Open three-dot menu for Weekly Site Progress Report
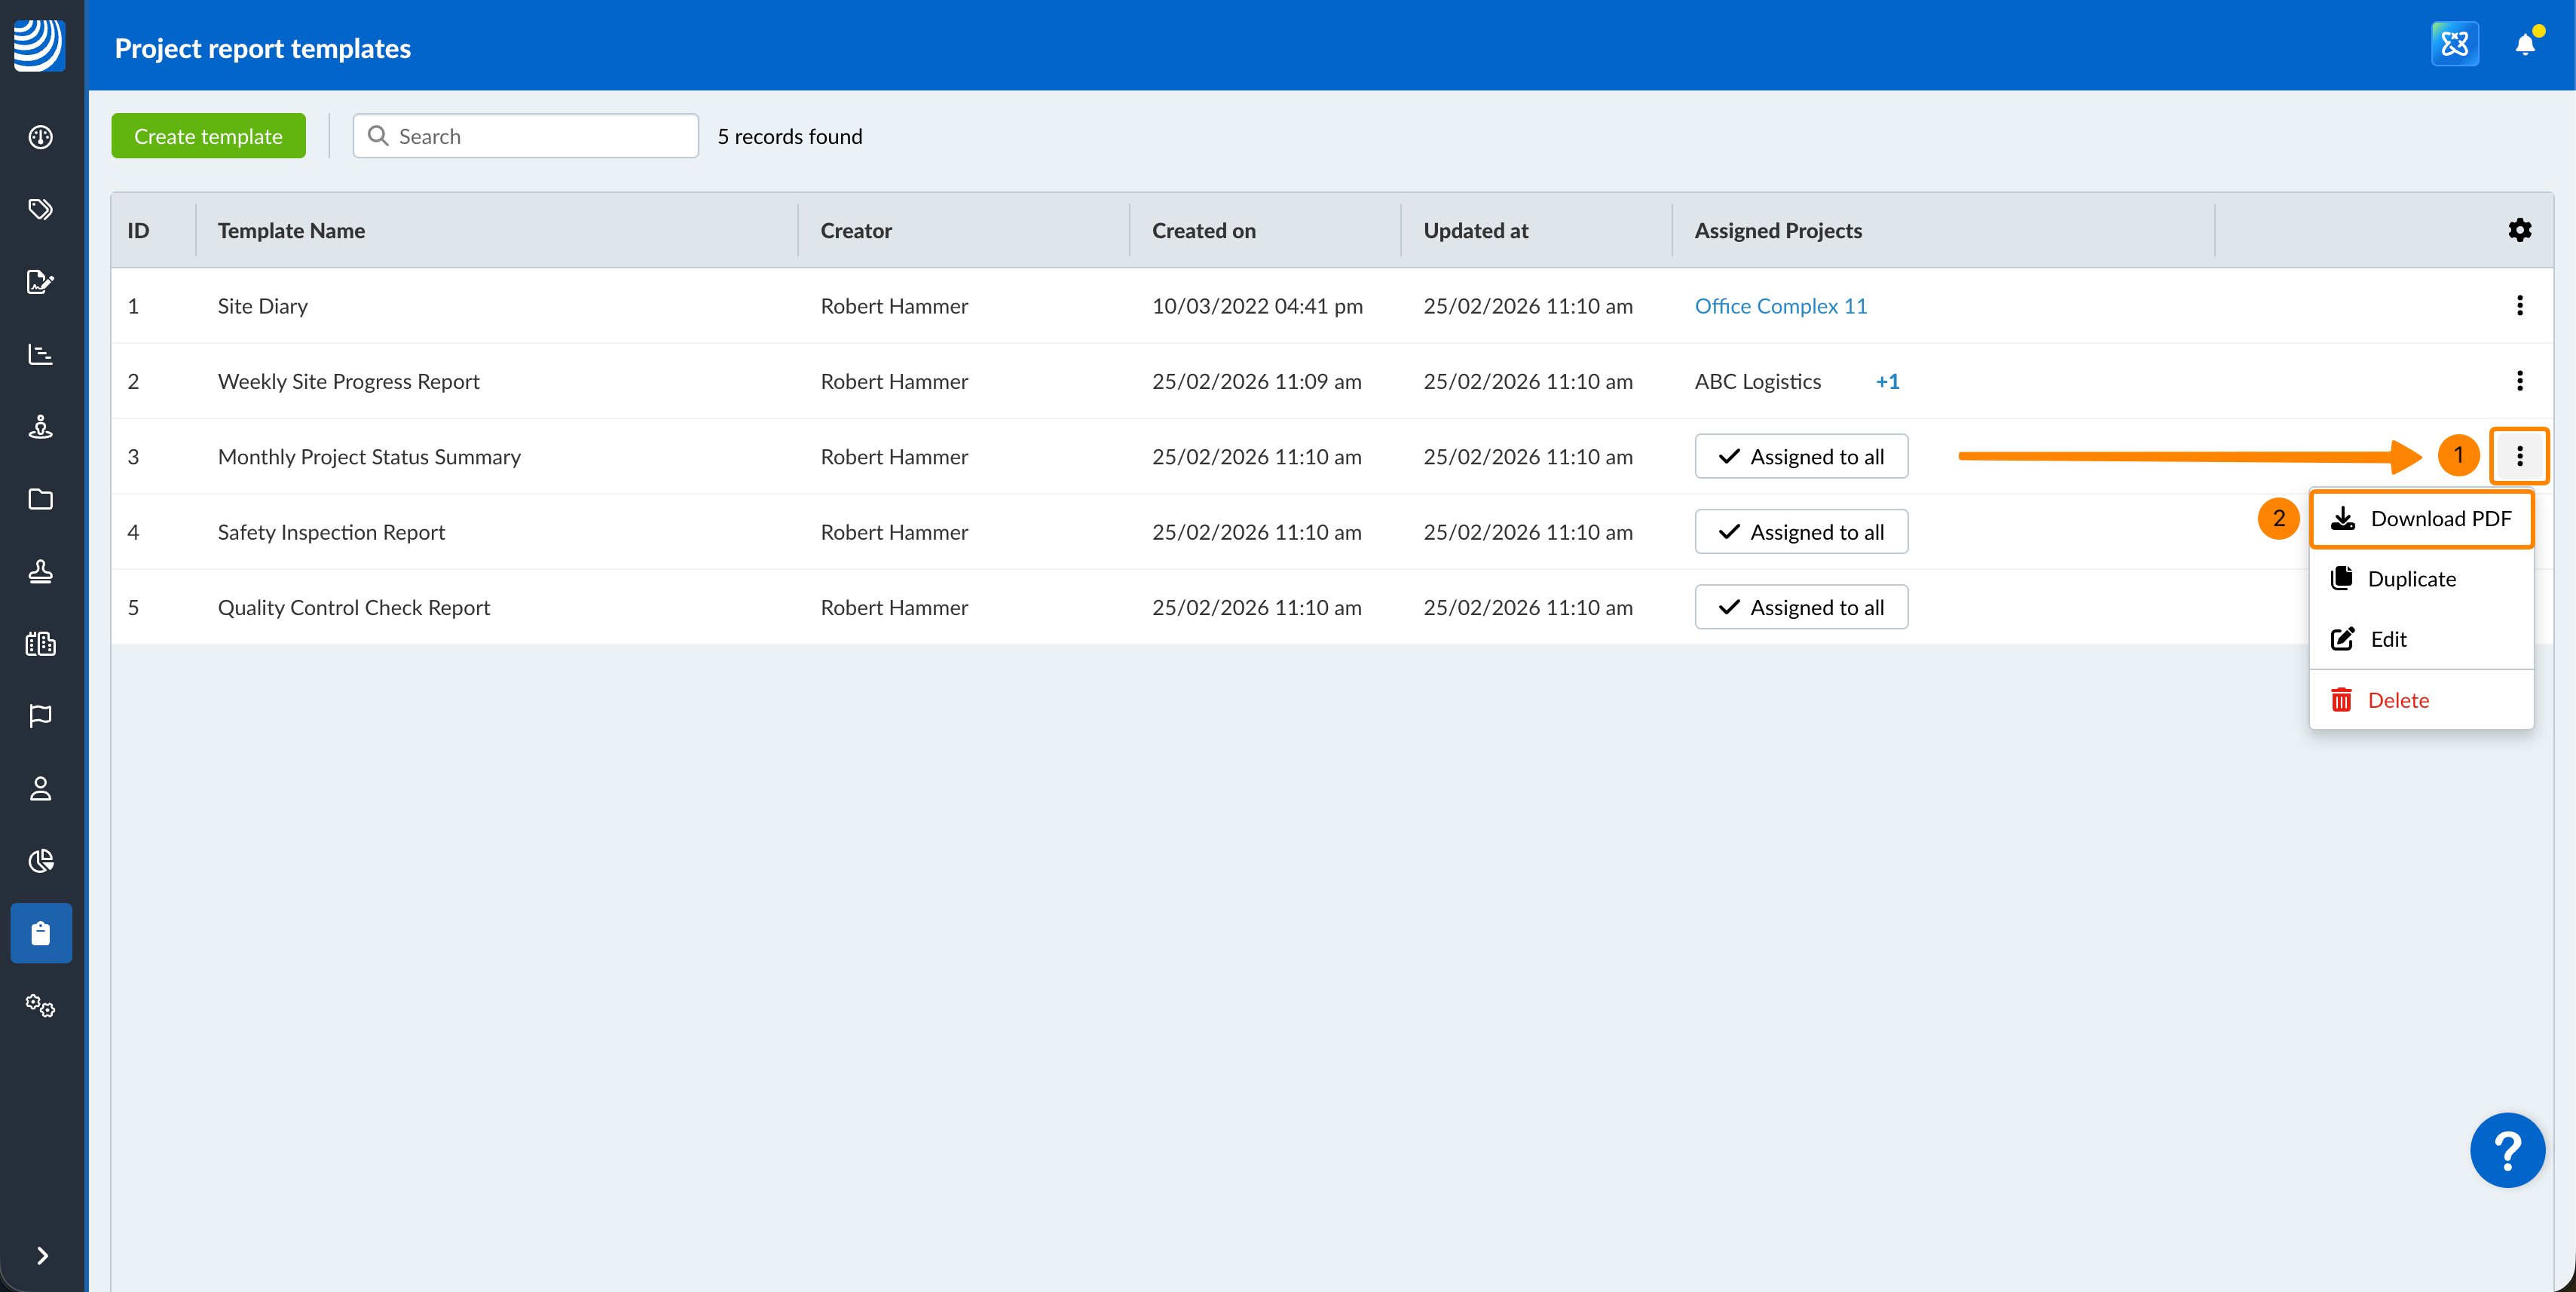Image resolution: width=2576 pixels, height=1292 pixels. (x=2519, y=381)
